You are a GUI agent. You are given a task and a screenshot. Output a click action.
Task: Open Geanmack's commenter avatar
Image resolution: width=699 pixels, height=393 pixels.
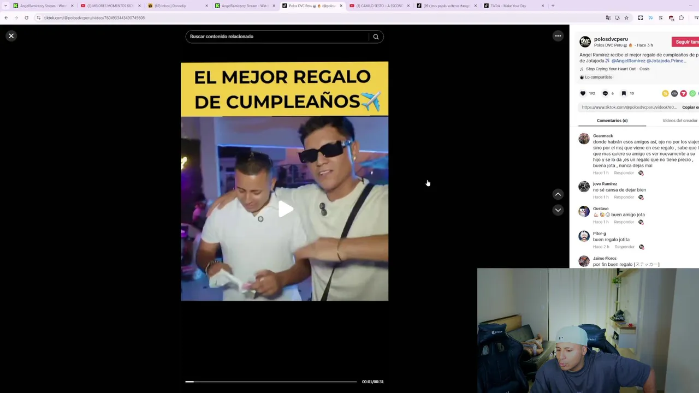pos(584,139)
